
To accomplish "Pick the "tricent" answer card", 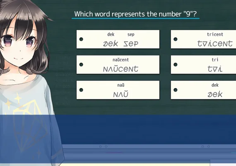I will coord(203,39).
